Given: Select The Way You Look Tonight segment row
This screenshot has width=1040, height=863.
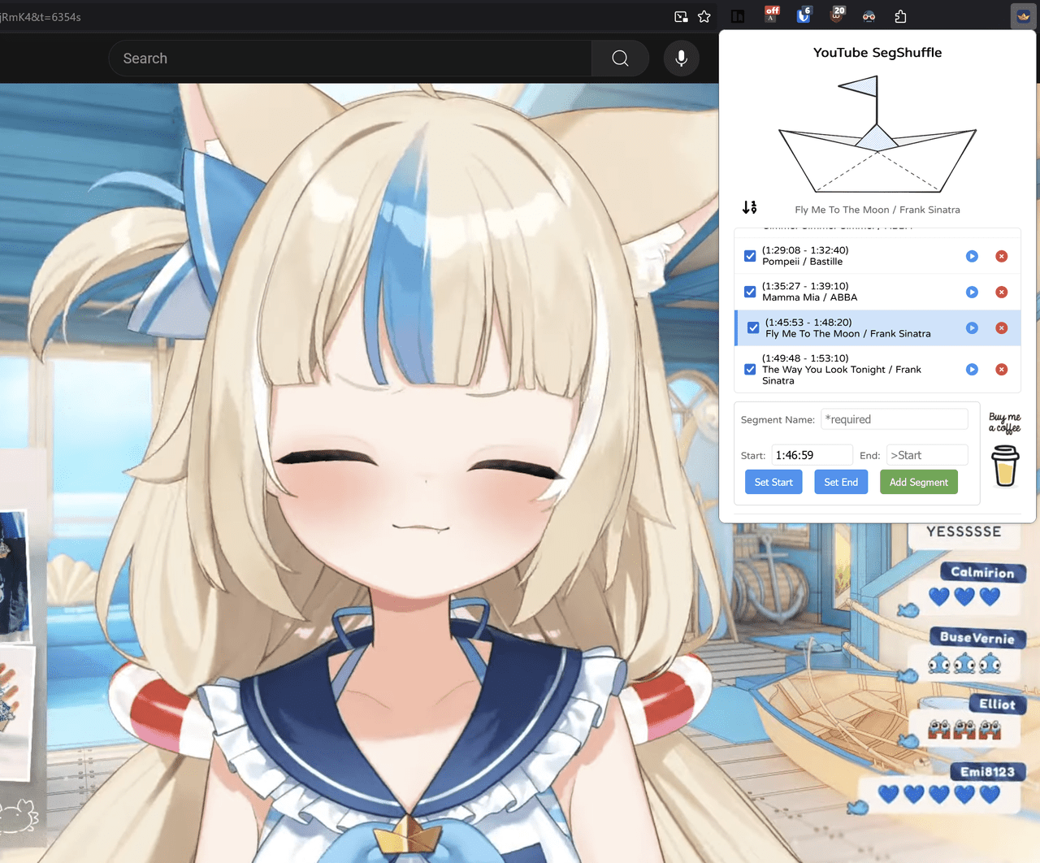Looking at the screenshot, I should click(877, 369).
